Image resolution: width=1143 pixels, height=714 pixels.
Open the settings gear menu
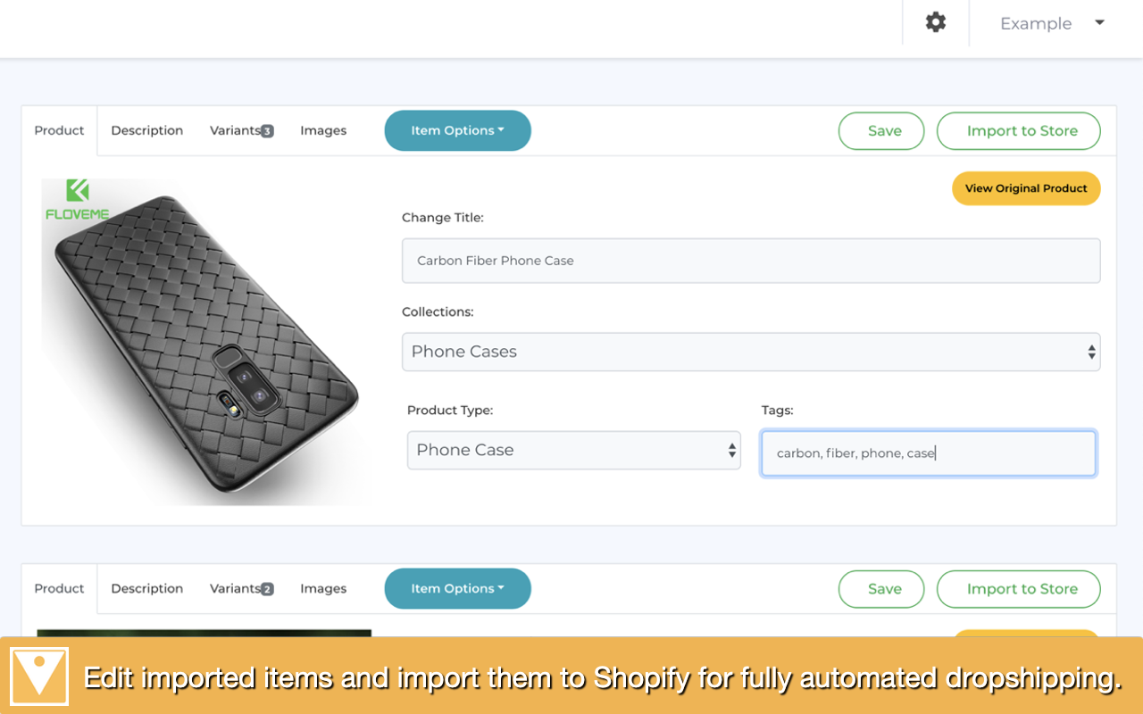tap(935, 22)
